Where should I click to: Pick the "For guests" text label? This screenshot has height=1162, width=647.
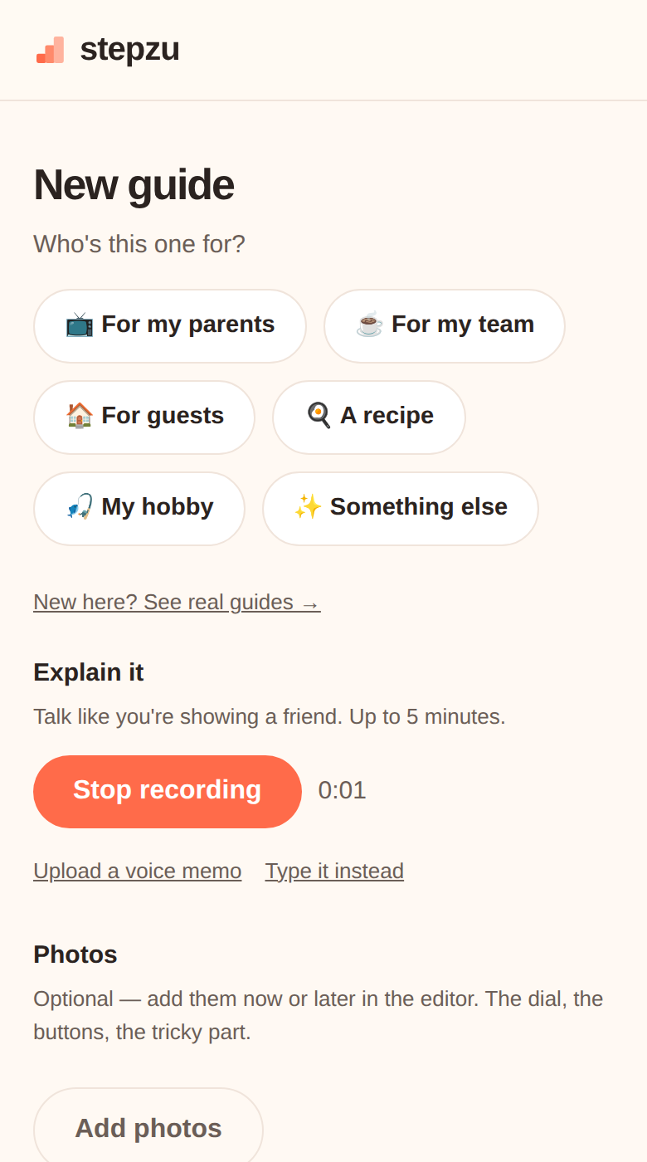pyautogui.click(x=163, y=416)
